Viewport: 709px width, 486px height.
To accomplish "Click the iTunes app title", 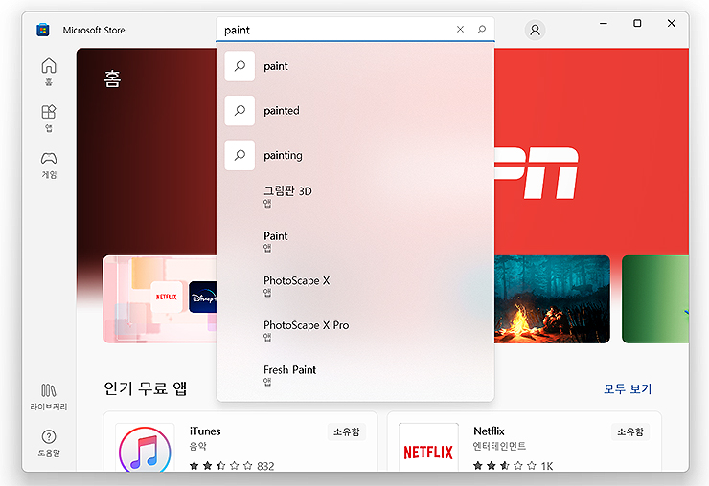I will tap(205, 431).
